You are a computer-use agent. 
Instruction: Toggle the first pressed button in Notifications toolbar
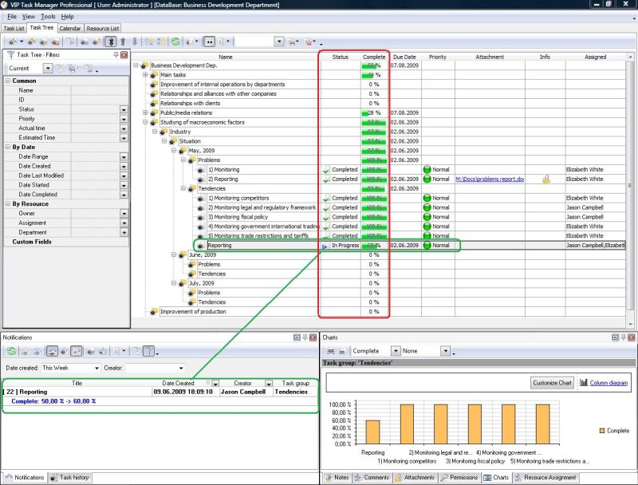[52, 351]
